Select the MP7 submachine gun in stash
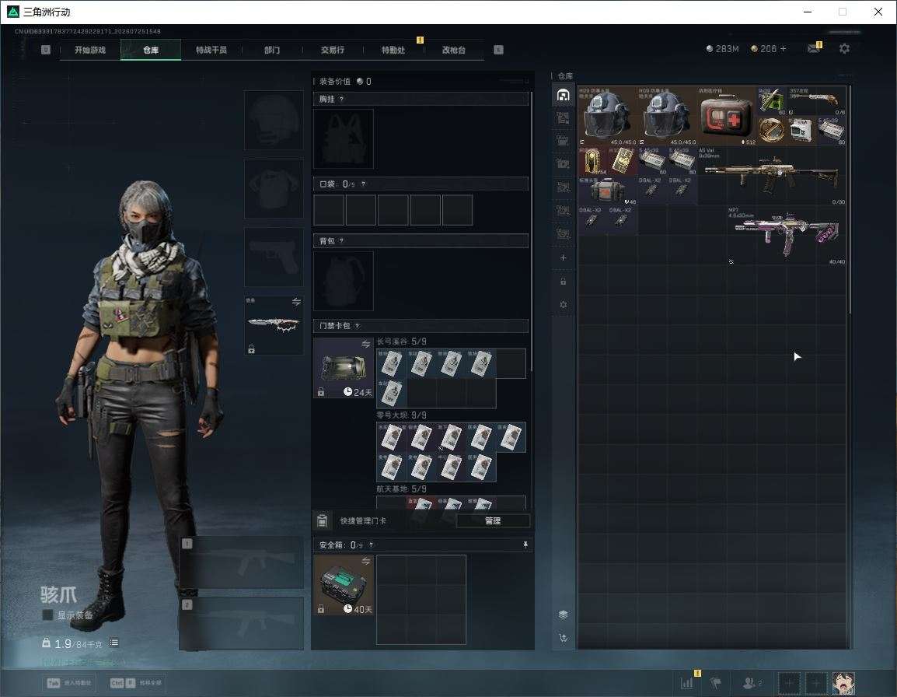Viewport: 897px width, 697px height. coord(787,235)
